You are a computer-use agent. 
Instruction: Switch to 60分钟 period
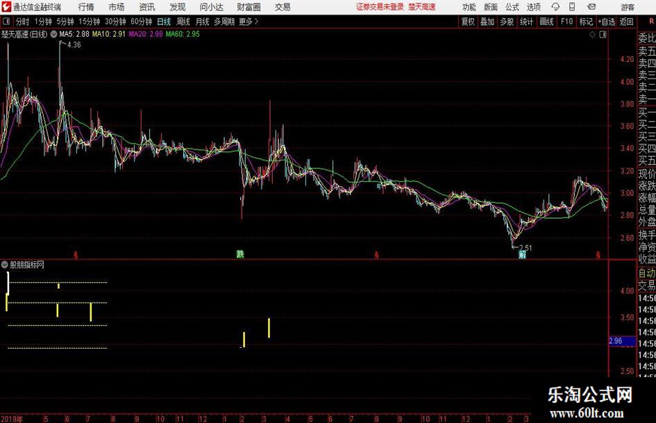[x=142, y=22]
